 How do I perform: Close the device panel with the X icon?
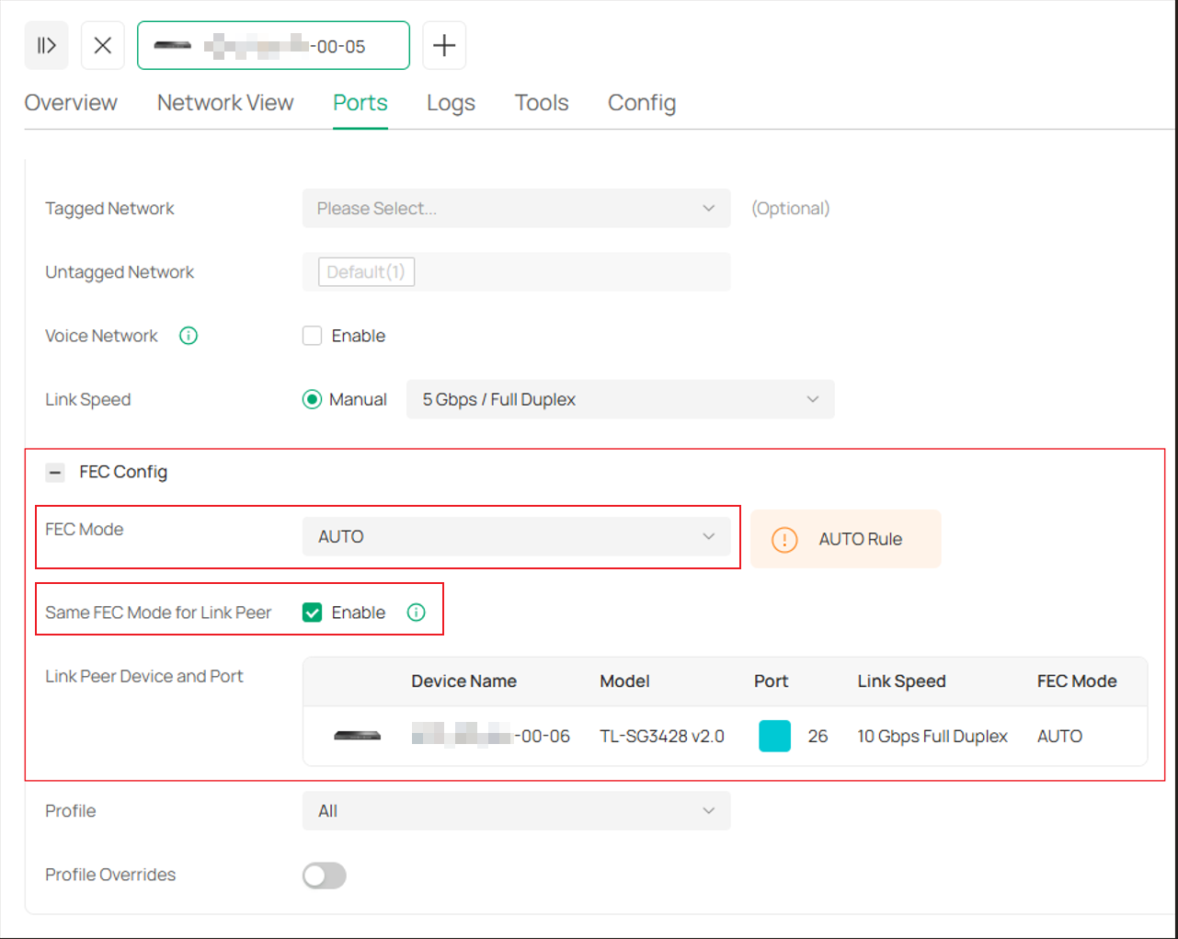point(102,45)
